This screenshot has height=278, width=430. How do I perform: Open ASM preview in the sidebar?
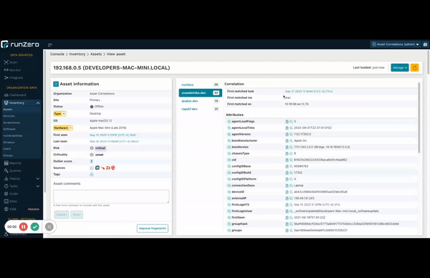click(21, 209)
